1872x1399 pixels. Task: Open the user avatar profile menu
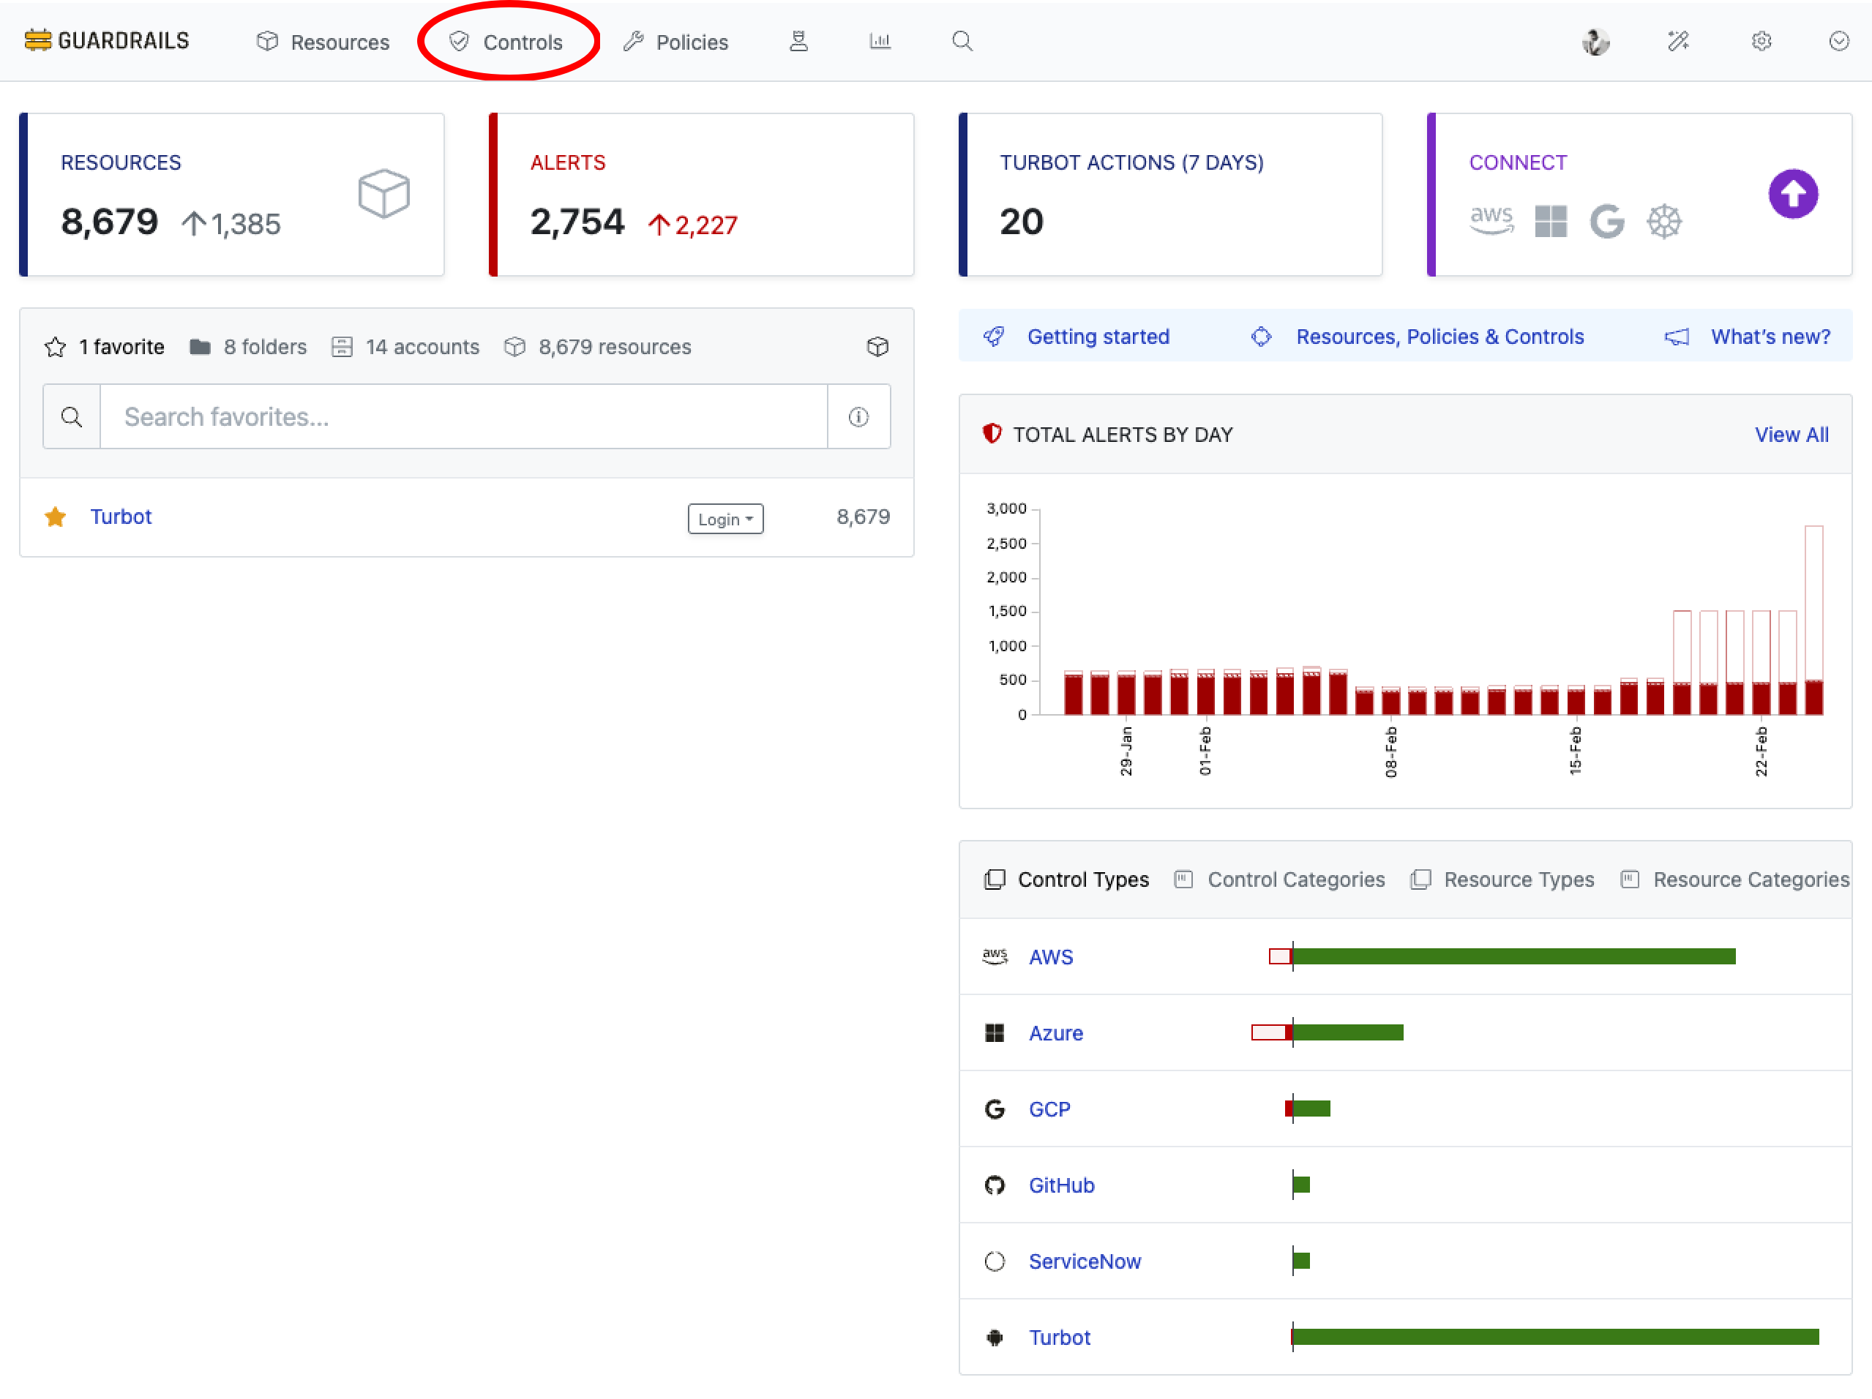pos(1595,41)
